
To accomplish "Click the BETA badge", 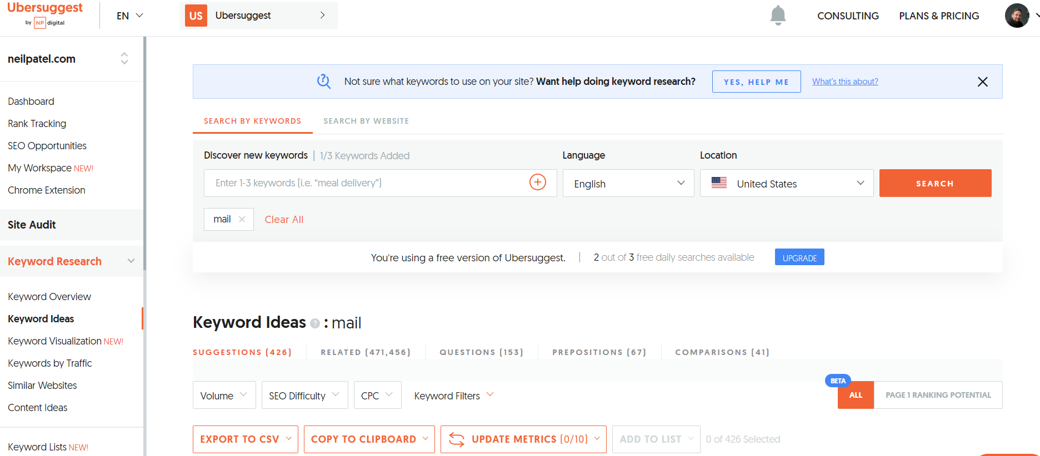I will click(838, 381).
